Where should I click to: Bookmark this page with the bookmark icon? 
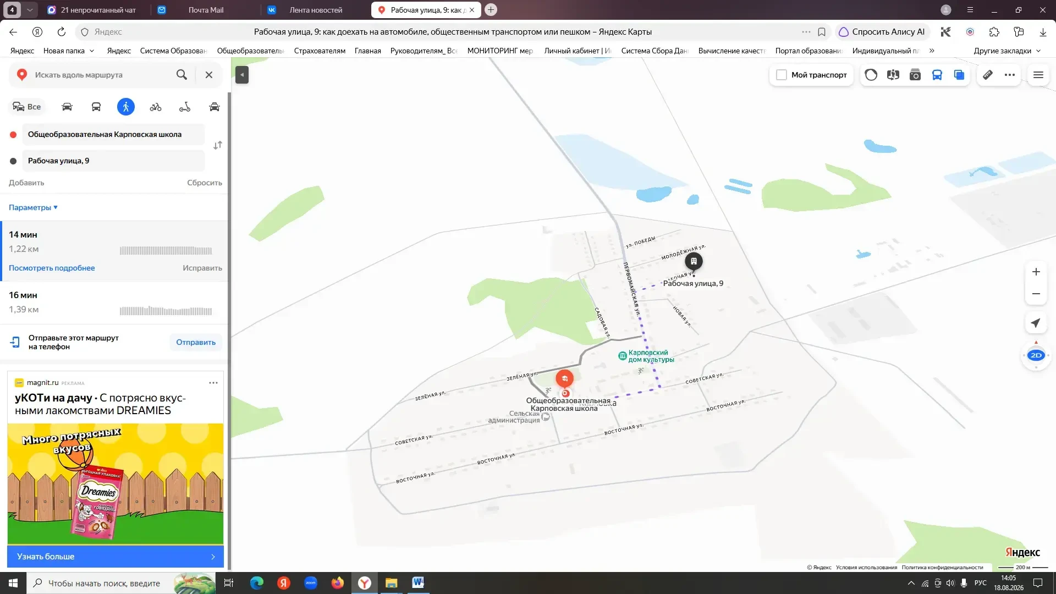tap(822, 32)
